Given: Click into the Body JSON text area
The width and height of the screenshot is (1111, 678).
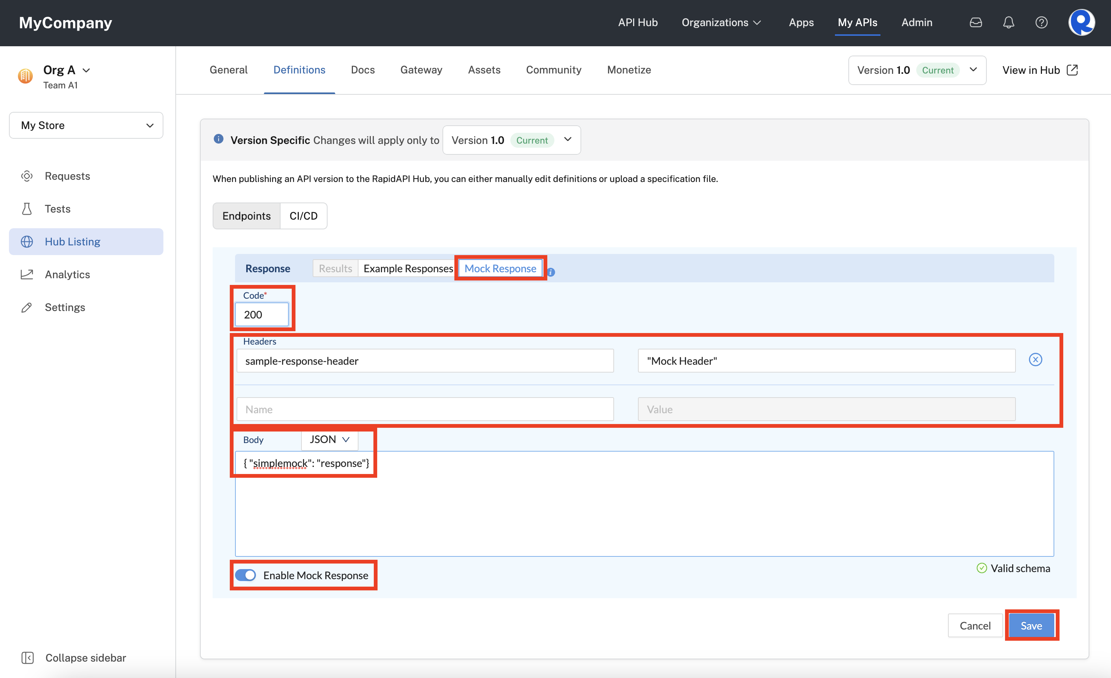Looking at the screenshot, I should coord(644,503).
